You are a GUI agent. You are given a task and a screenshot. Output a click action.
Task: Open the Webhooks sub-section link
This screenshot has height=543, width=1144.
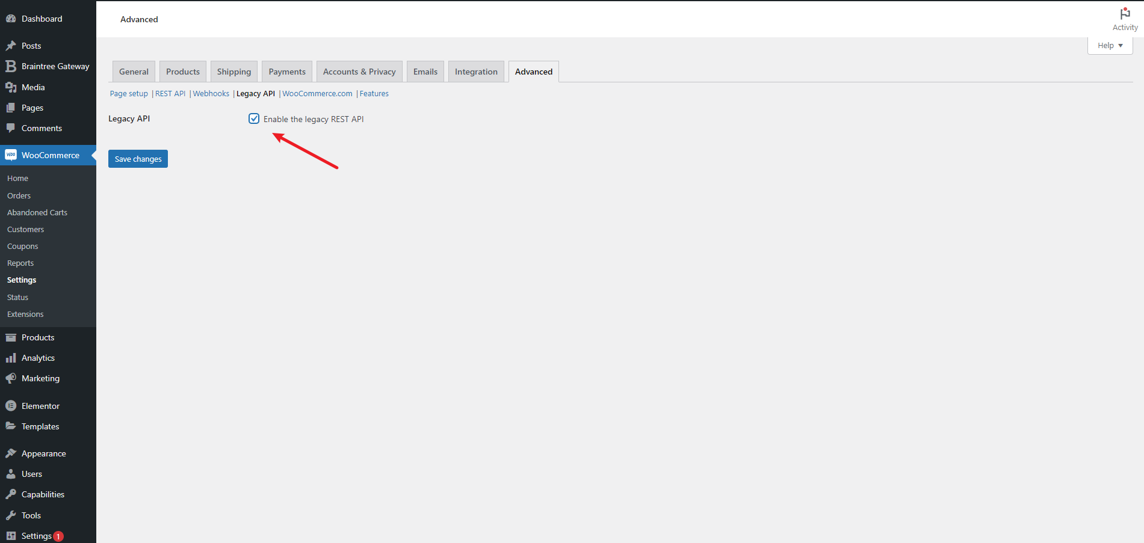click(x=211, y=94)
